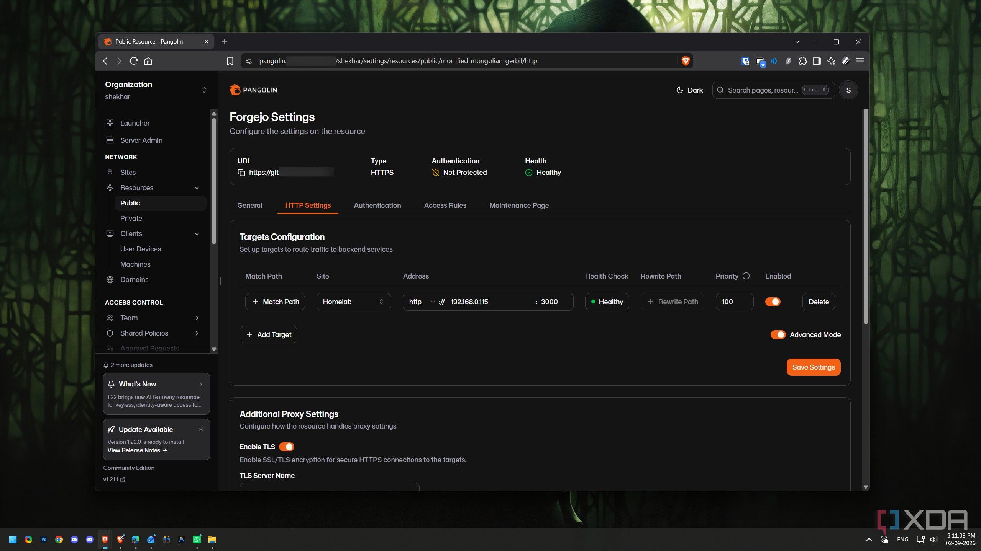Collapse the Clients sidebar section
The image size is (981, 551).
197,233
